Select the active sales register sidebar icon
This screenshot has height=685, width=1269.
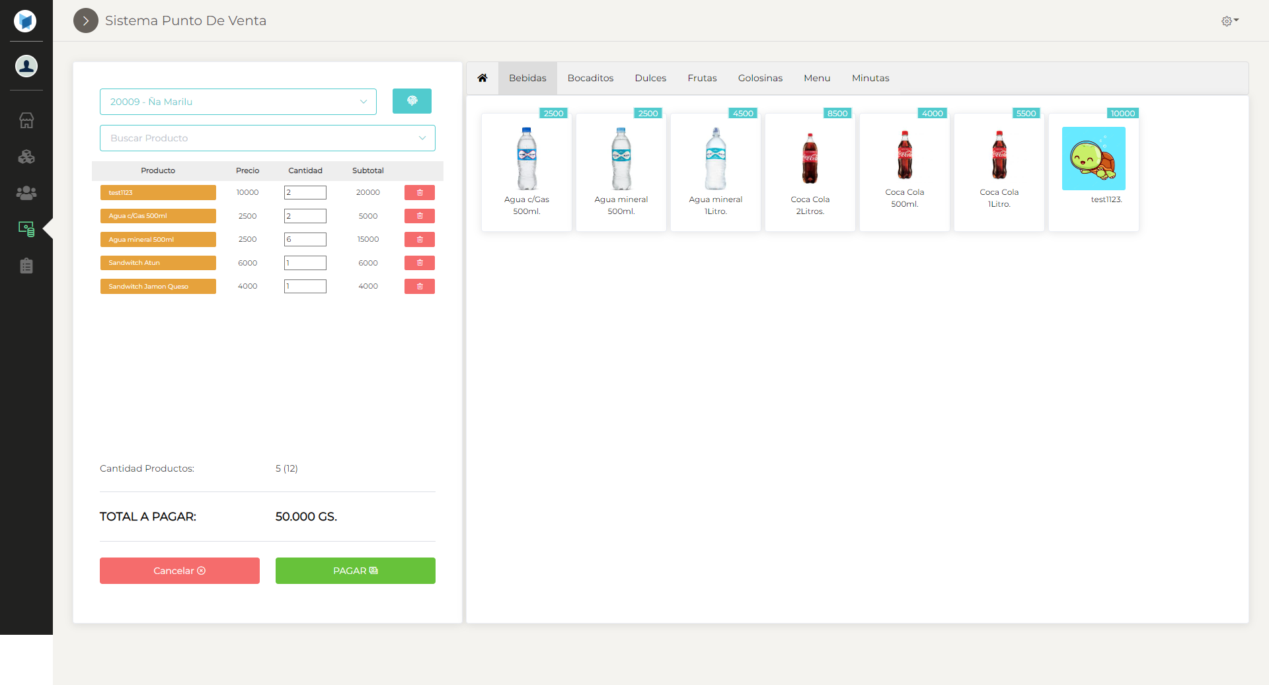(26, 229)
